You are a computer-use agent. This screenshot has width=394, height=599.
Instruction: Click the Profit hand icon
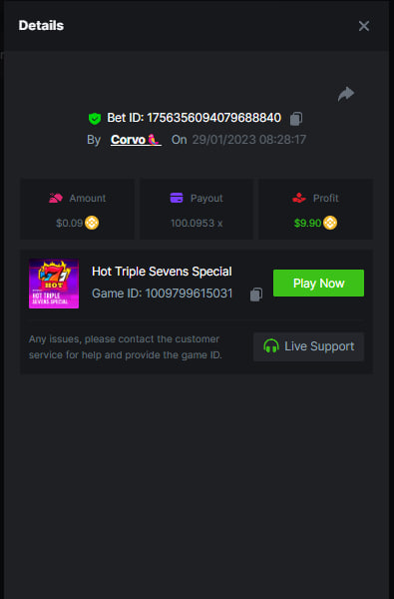tap(299, 198)
